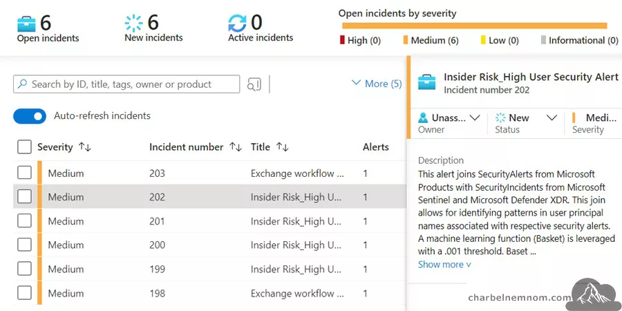Toggle Auto-refresh incidents switch

[x=30, y=116]
